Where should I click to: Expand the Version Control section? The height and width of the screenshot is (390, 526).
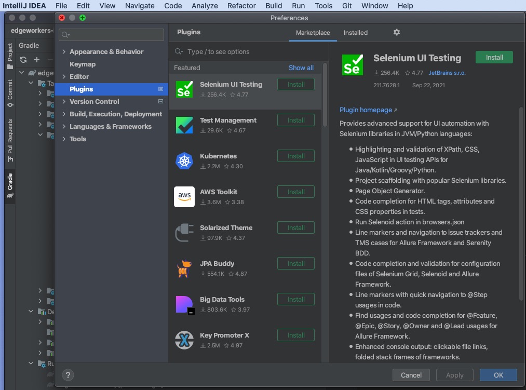coord(64,101)
